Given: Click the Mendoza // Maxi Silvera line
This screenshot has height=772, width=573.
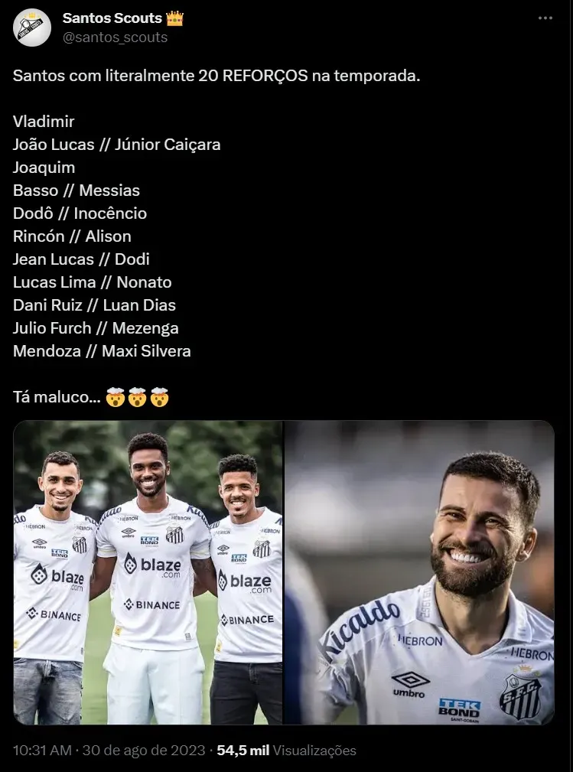Looking at the screenshot, I should pos(102,351).
